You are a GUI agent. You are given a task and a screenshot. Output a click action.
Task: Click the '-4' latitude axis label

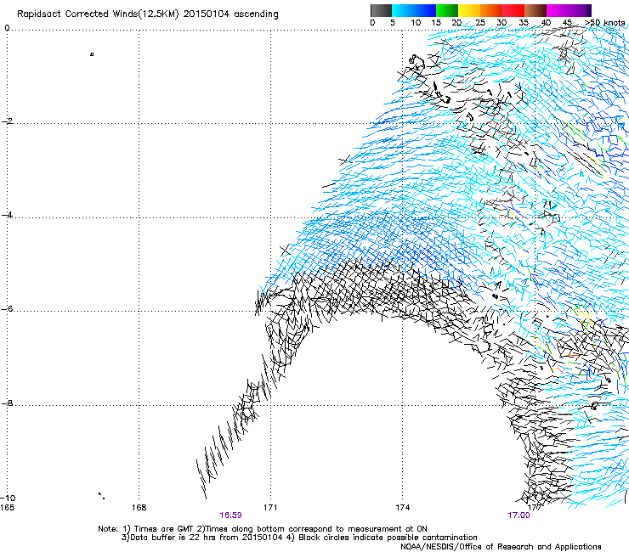(x=8, y=215)
